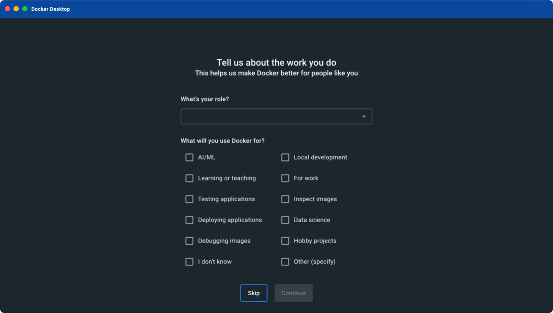Click the Skip button
This screenshot has width=553, height=313.
[x=254, y=293]
